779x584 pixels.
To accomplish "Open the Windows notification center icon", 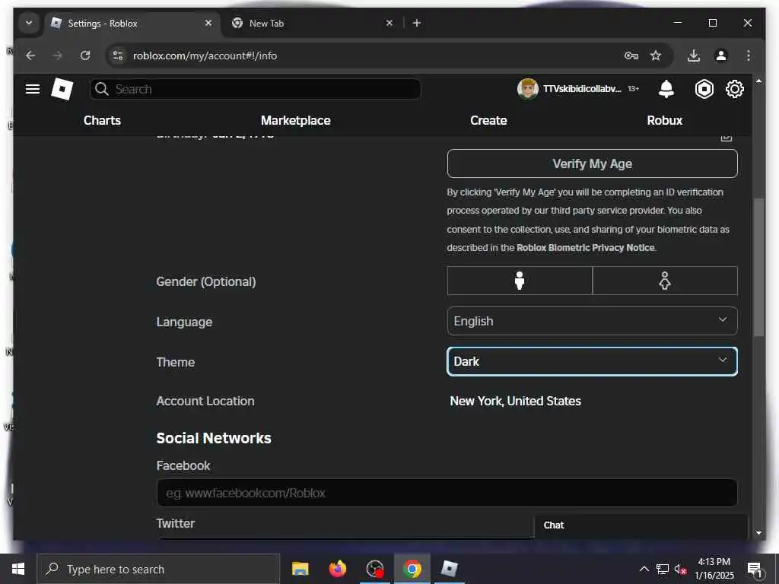I will click(754, 569).
